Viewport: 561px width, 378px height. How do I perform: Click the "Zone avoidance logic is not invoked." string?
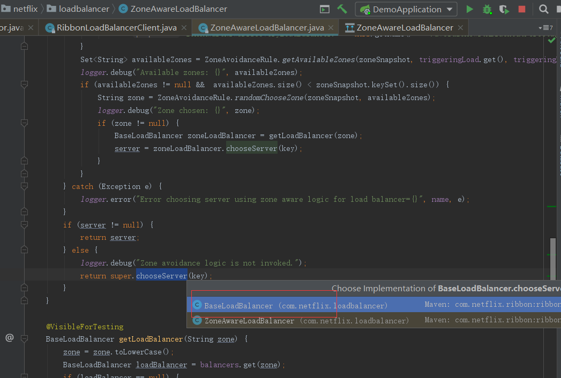click(x=218, y=263)
